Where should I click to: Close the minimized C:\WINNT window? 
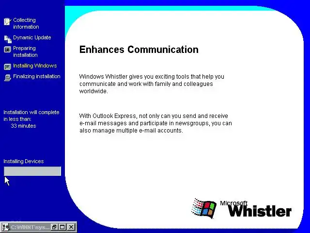71,227
